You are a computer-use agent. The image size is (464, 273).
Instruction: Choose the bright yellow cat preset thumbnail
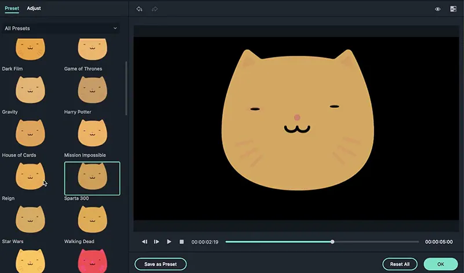coord(30,261)
